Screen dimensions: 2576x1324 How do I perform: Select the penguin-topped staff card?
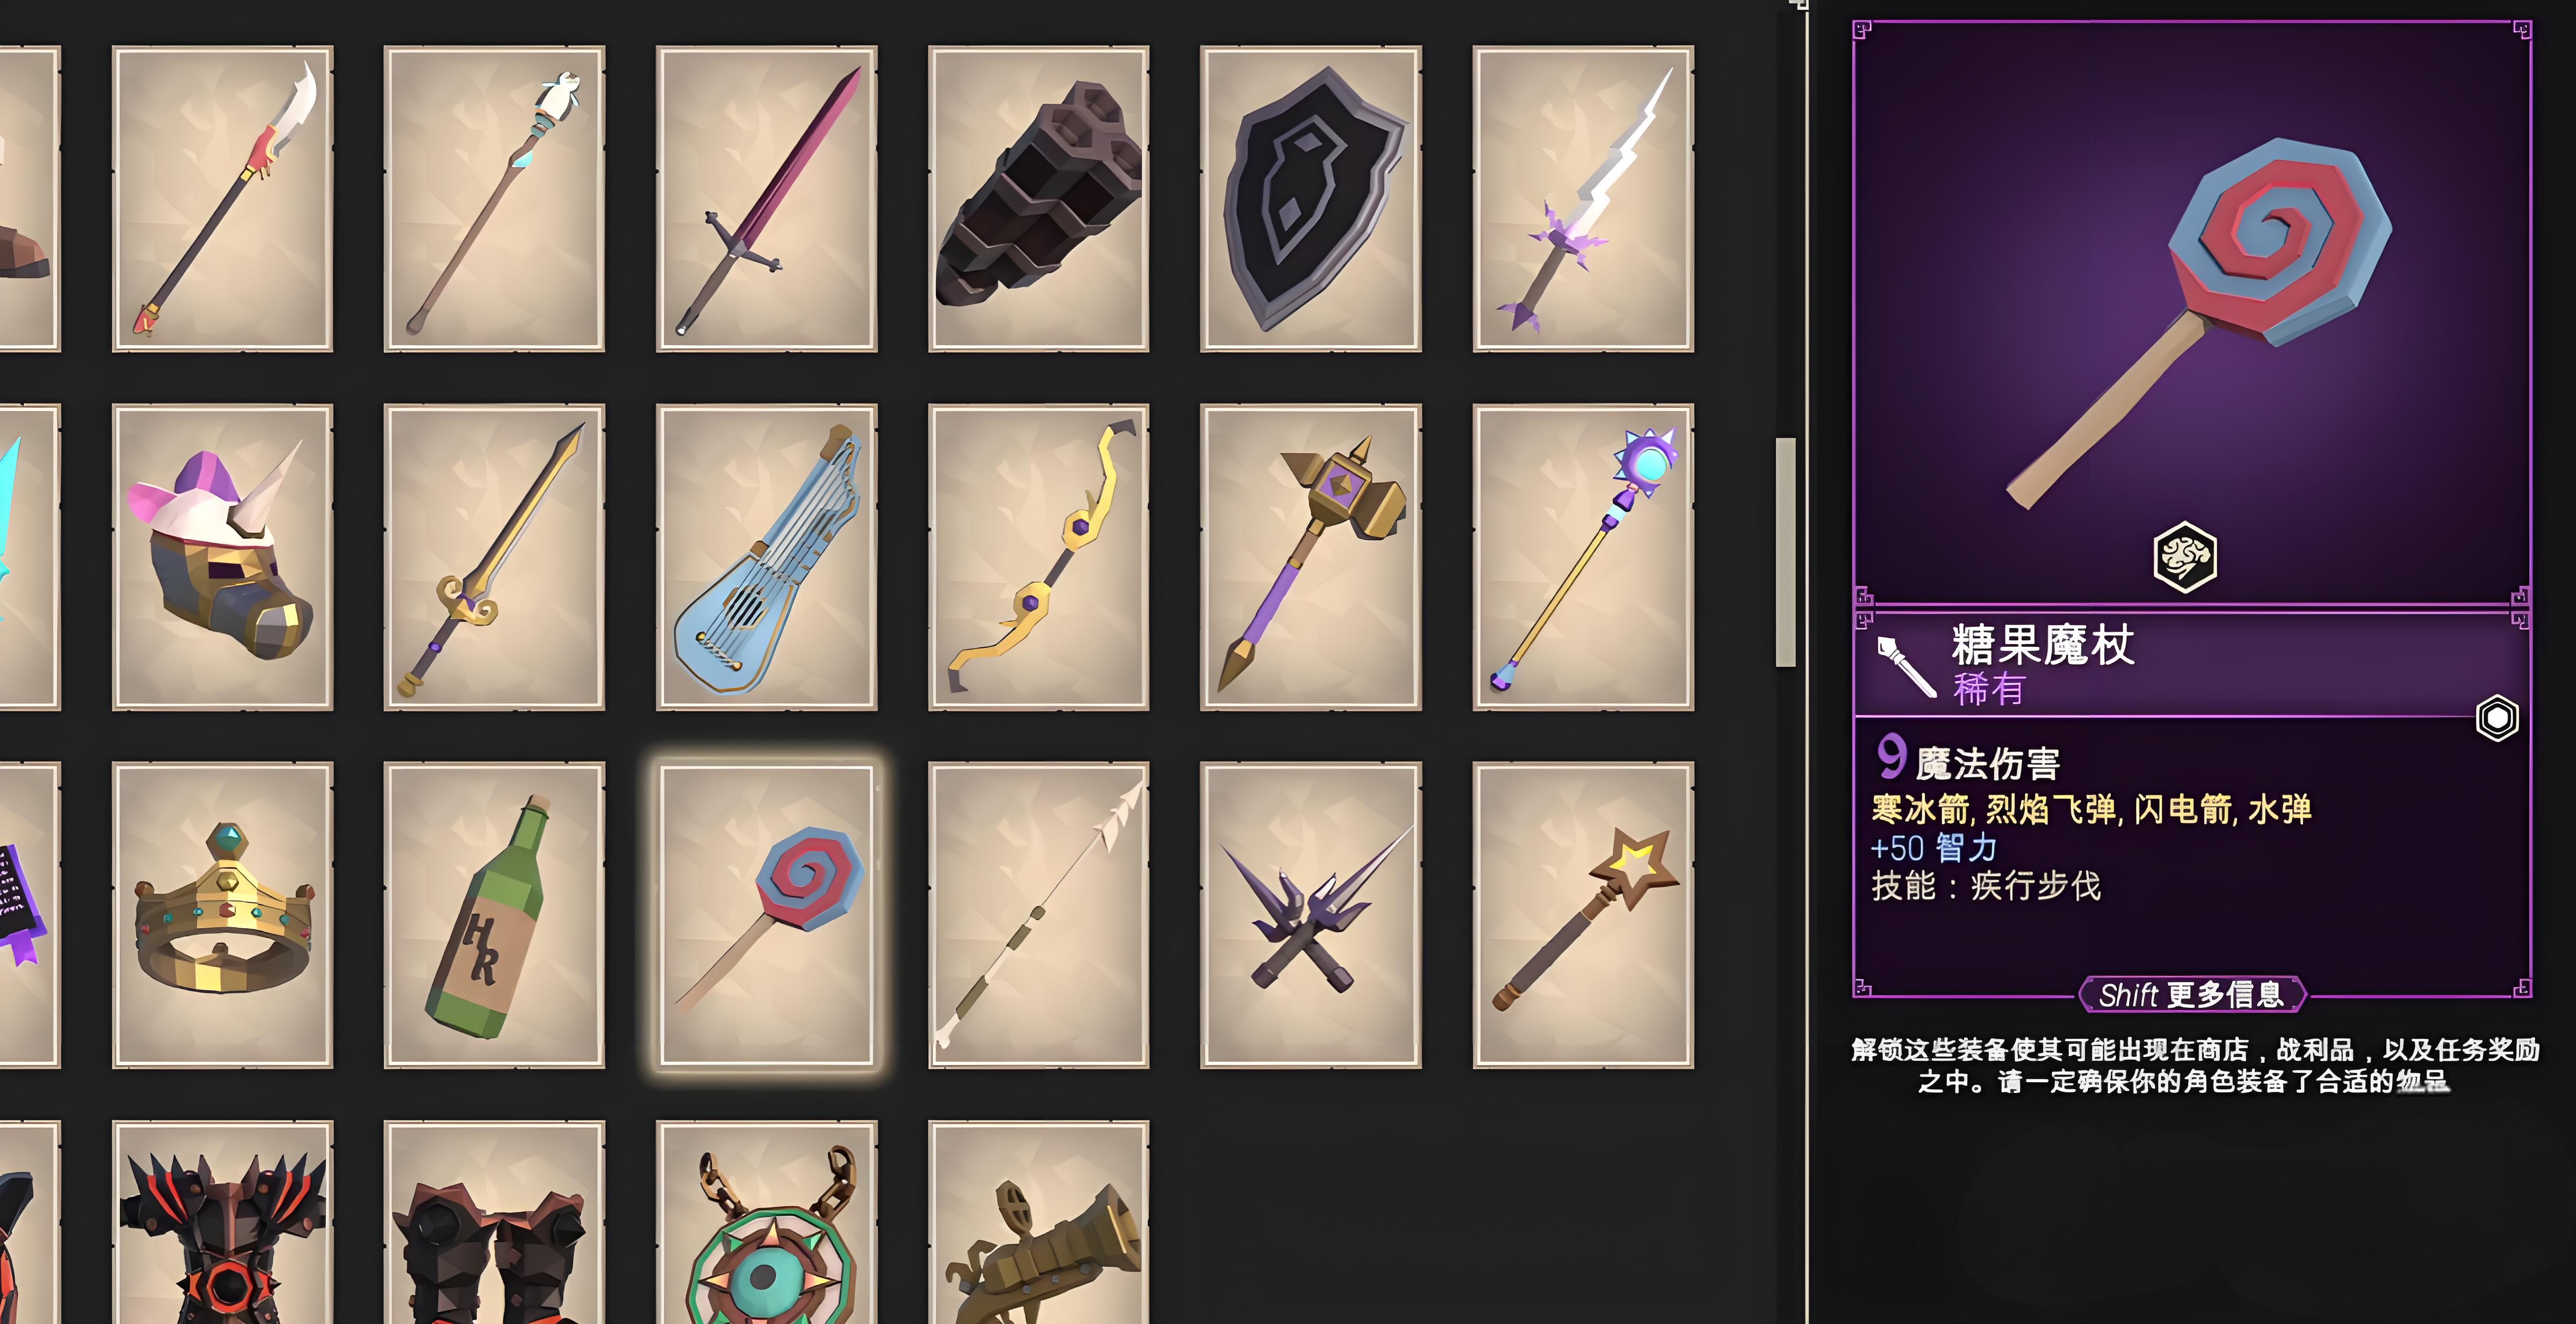click(494, 199)
